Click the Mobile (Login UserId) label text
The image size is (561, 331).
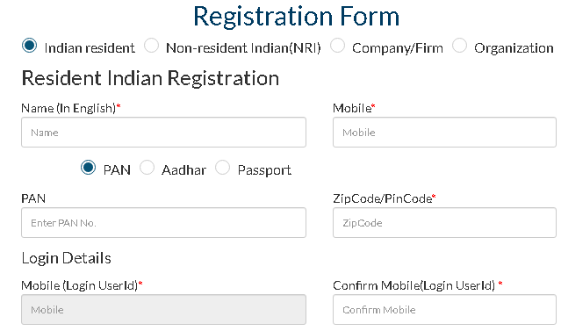coord(82,285)
